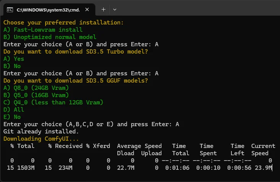This screenshot has width=280, height=182.
Task: Select the C:\WINDOWS\system32\cmd. tab
Action: pyautogui.click(x=49, y=10)
